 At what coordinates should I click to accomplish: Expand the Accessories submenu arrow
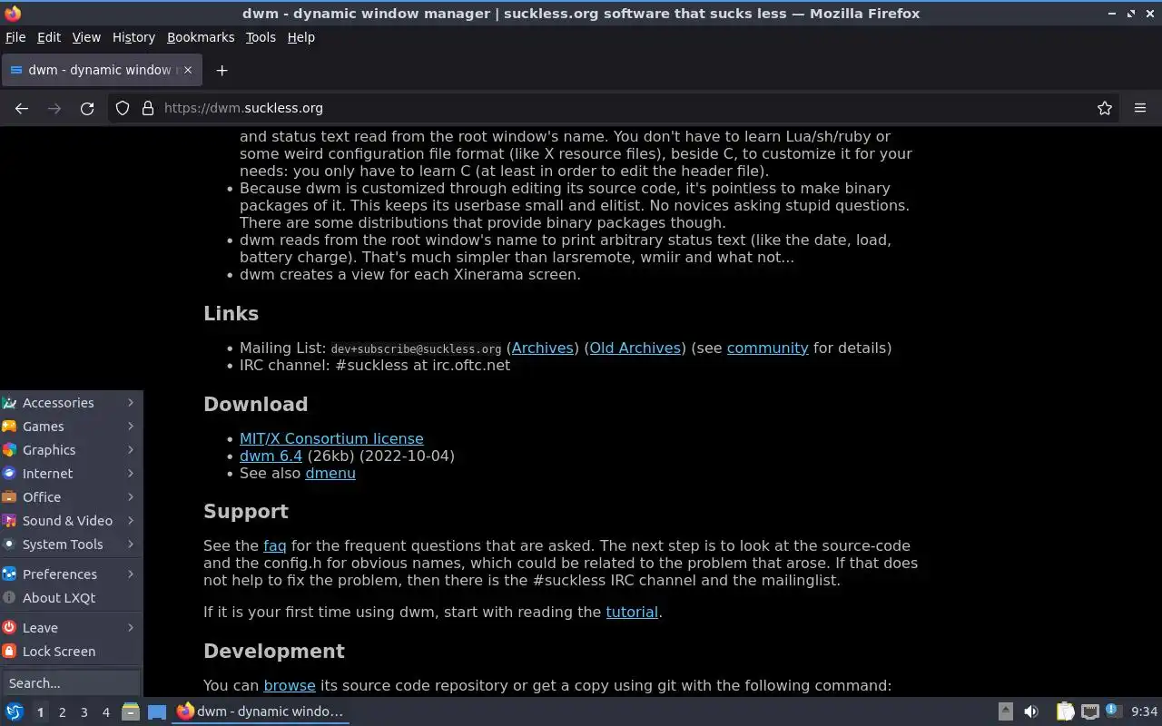click(131, 403)
